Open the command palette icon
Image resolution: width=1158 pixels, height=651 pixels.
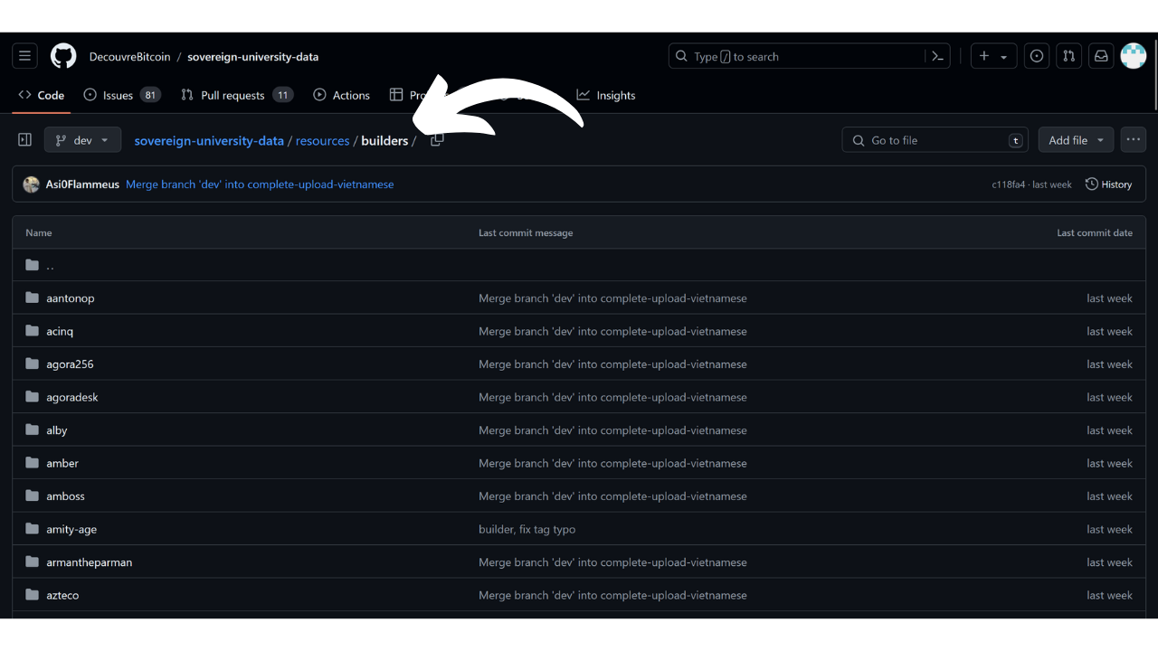click(x=938, y=56)
